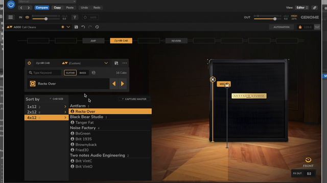Select the REVERB block in chain
This screenshot has height=183, width=327.
(176, 41)
